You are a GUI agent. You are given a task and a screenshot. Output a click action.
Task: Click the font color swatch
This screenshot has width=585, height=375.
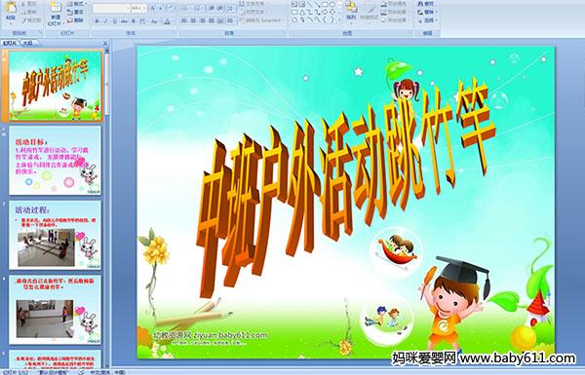tap(168, 21)
